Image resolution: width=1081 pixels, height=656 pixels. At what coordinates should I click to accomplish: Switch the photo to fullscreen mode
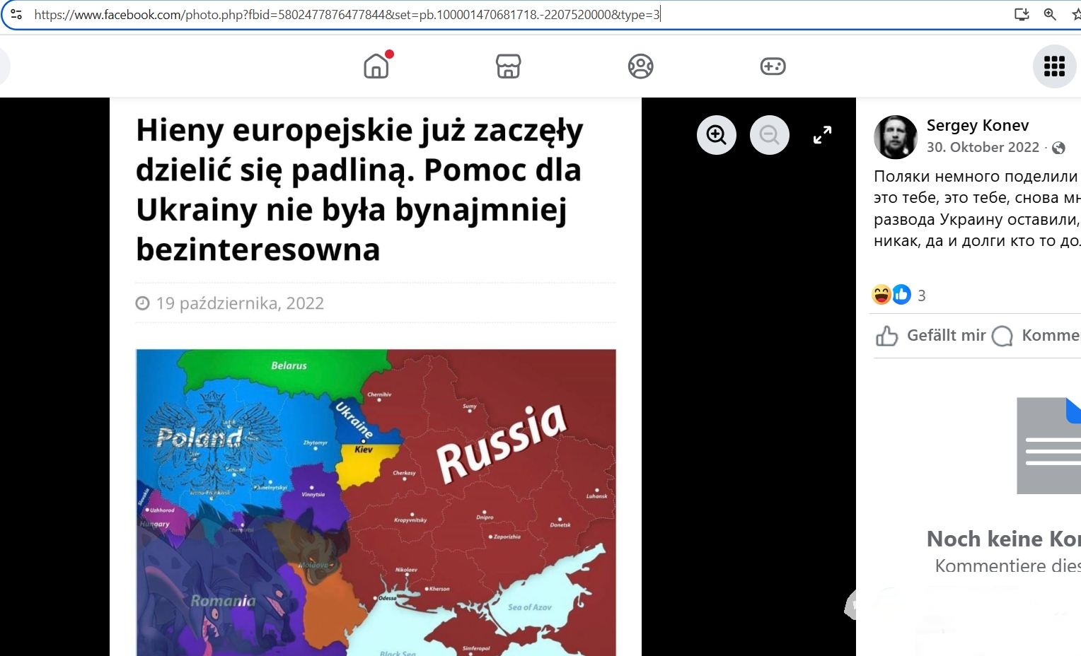[822, 135]
